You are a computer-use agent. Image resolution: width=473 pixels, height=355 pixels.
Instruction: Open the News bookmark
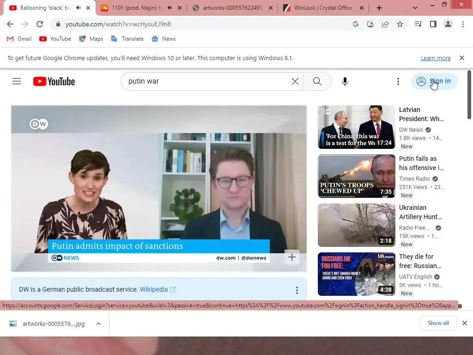pyautogui.click(x=164, y=39)
